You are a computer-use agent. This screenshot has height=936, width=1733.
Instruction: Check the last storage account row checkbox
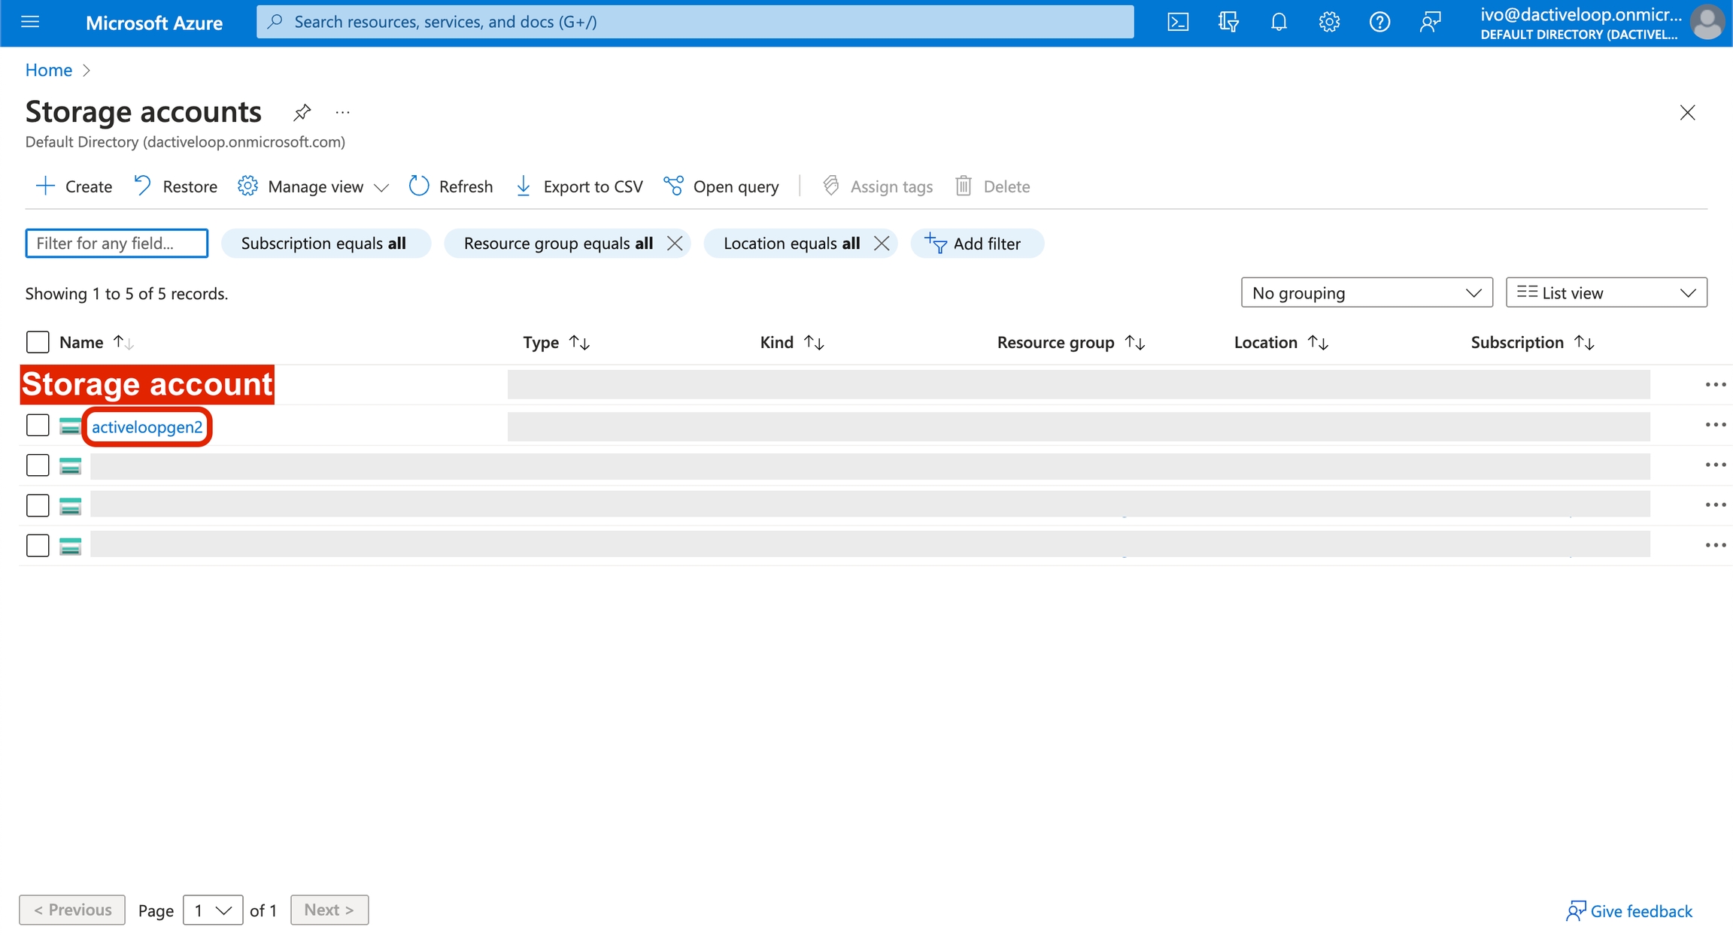click(38, 545)
